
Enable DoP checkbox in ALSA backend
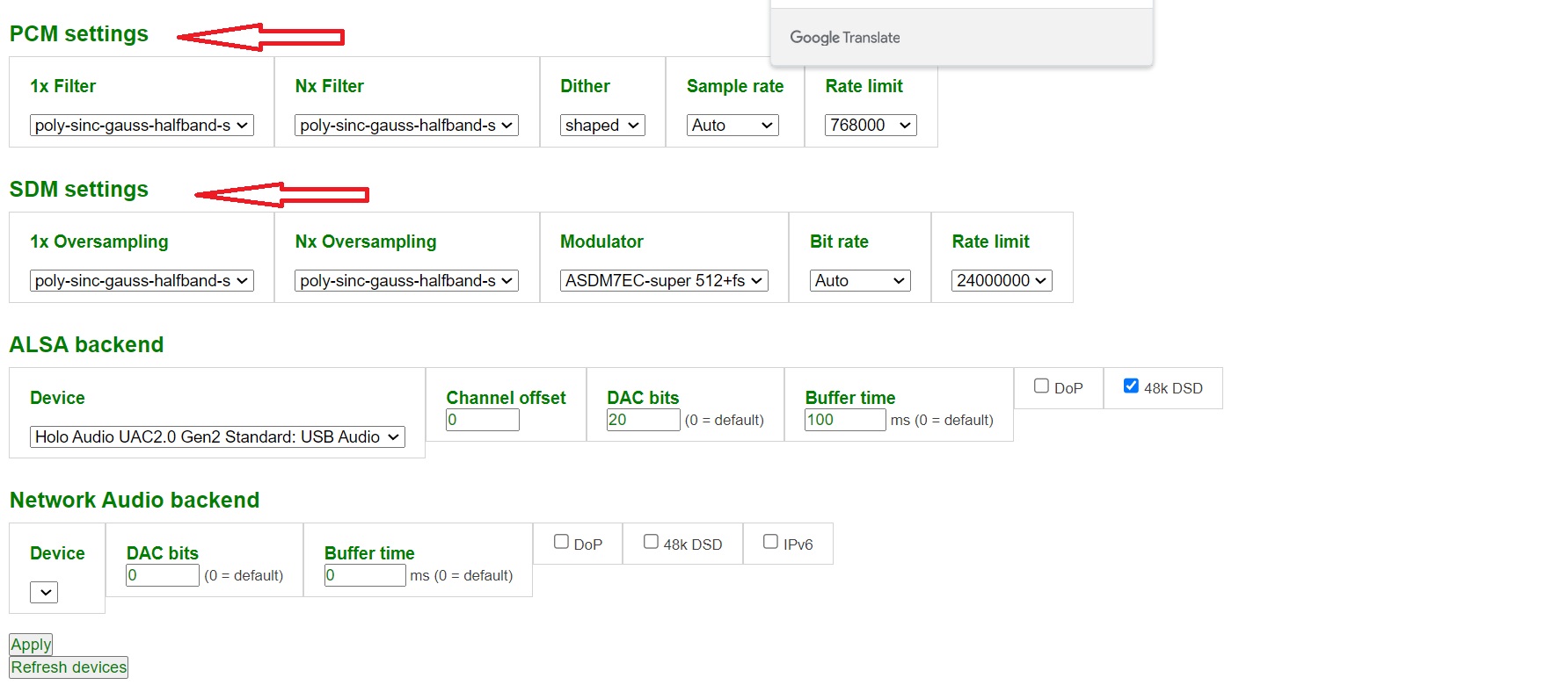(x=1041, y=386)
